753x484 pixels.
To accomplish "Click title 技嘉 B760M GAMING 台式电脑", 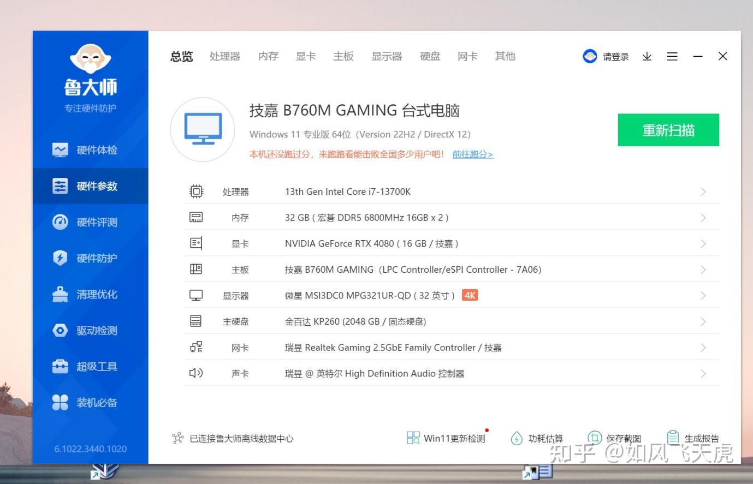I will pos(354,111).
